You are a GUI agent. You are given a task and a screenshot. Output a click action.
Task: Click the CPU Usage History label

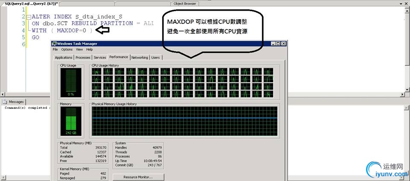[x=105, y=65]
